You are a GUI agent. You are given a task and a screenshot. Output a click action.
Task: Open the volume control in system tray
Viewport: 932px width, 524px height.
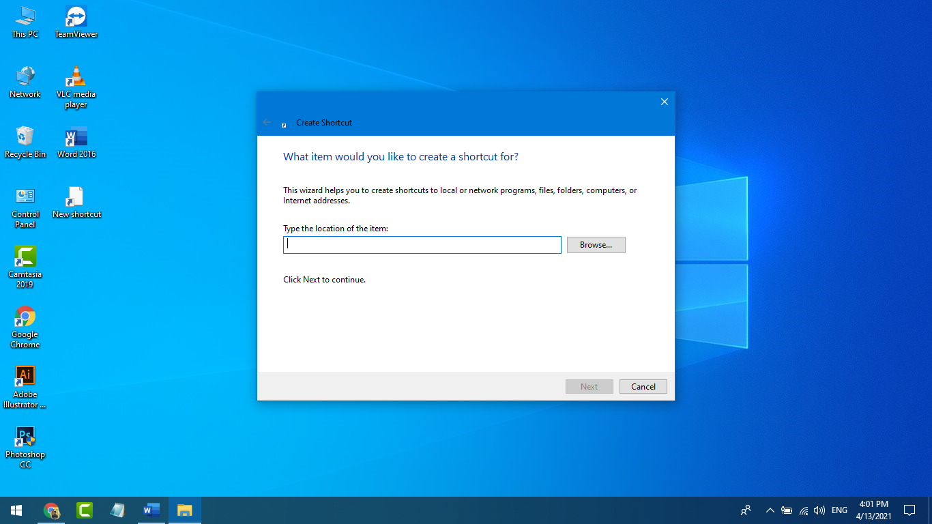(819, 510)
